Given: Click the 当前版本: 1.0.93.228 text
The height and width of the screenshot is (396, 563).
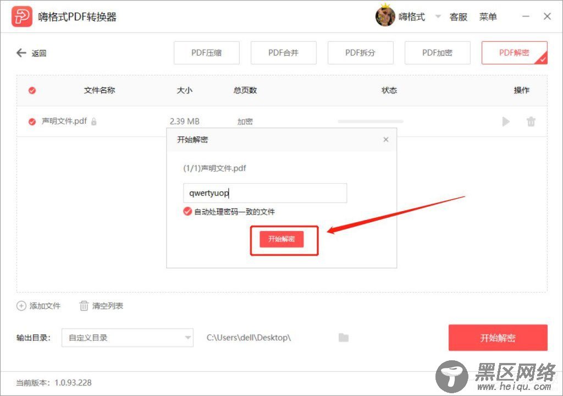Looking at the screenshot, I should pos(54,383).
